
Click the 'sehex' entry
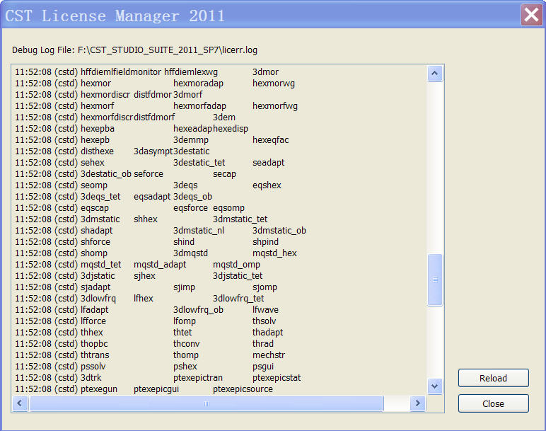pos(92,163)
